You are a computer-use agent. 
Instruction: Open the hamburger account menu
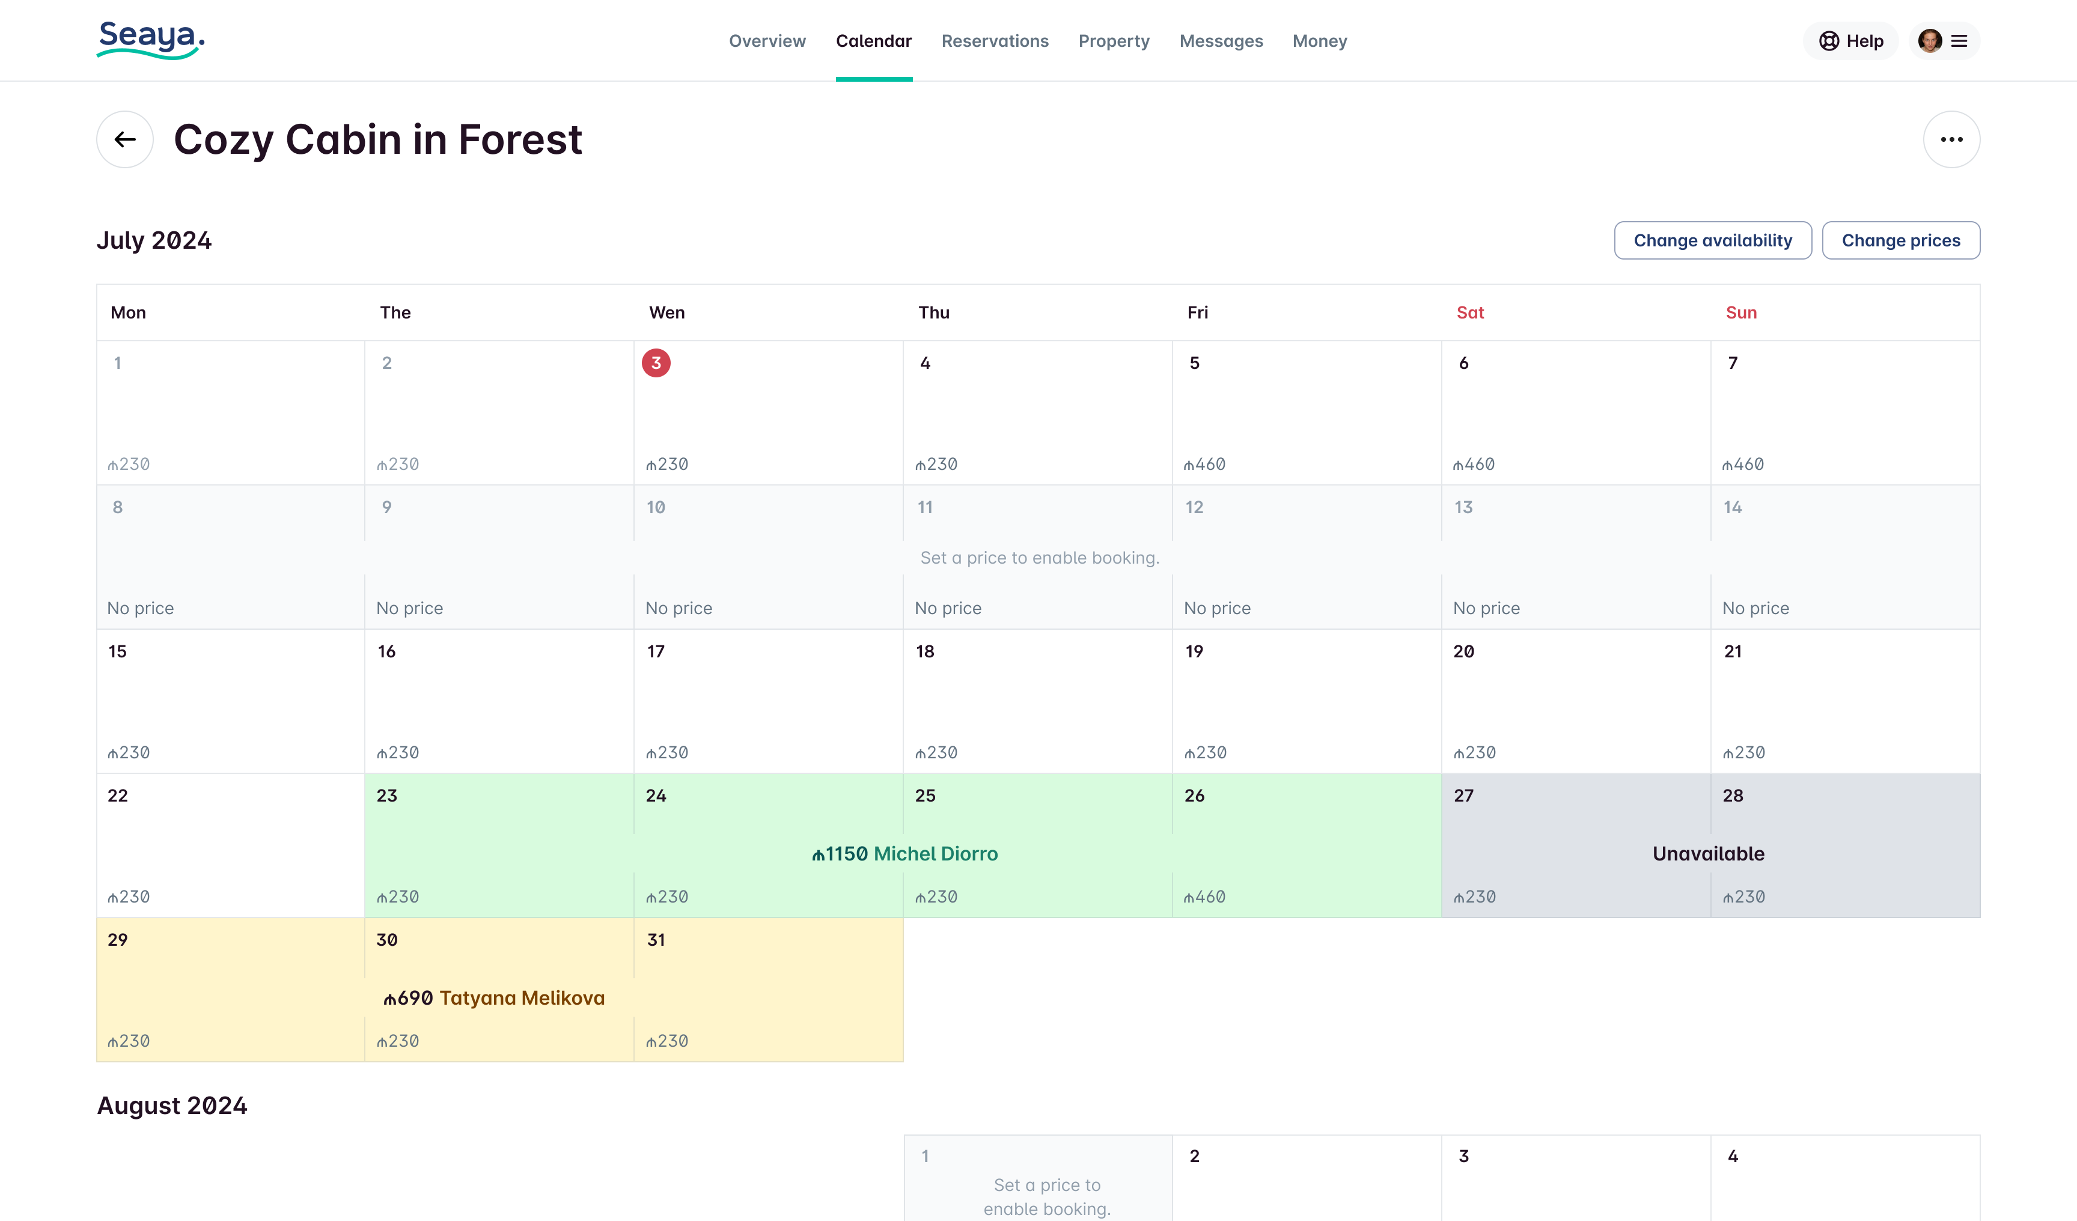pyautogui.click(x=1960, y=41)
